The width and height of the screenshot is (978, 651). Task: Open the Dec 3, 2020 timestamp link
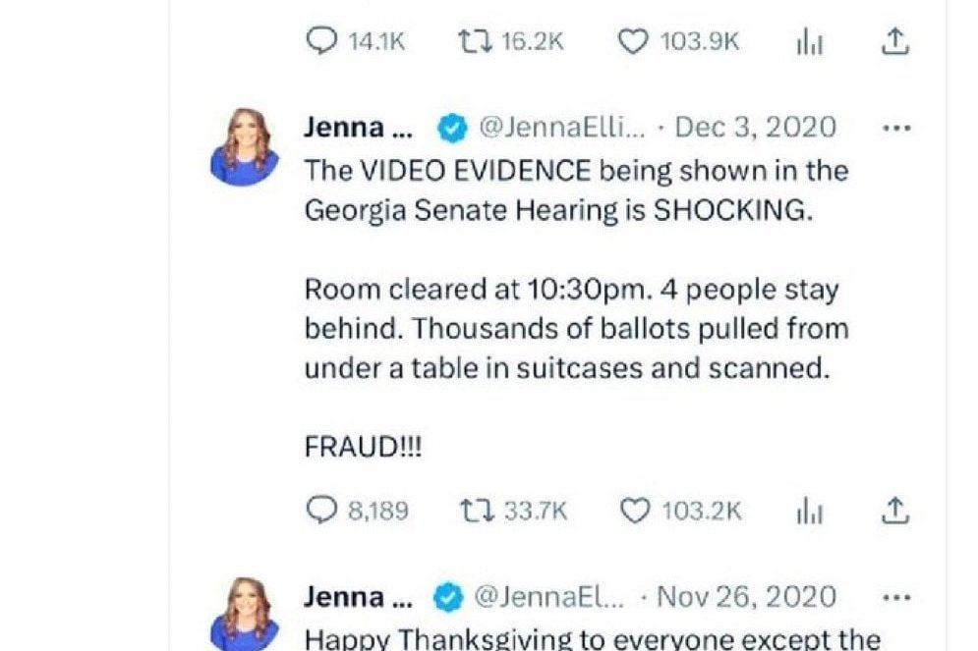(756, 128)
